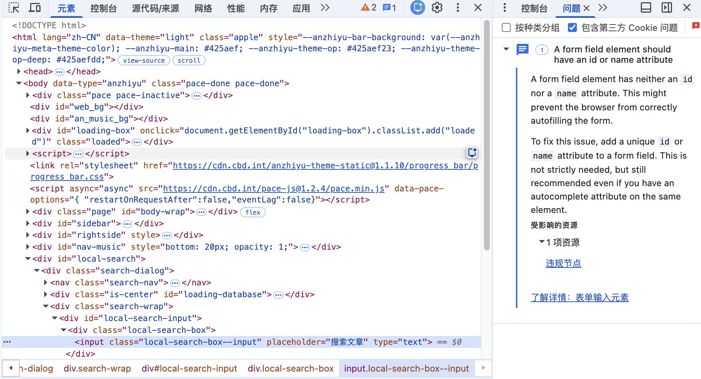
Task: Click the red third-party issue flag icon
Action: (x=696, y=26)
